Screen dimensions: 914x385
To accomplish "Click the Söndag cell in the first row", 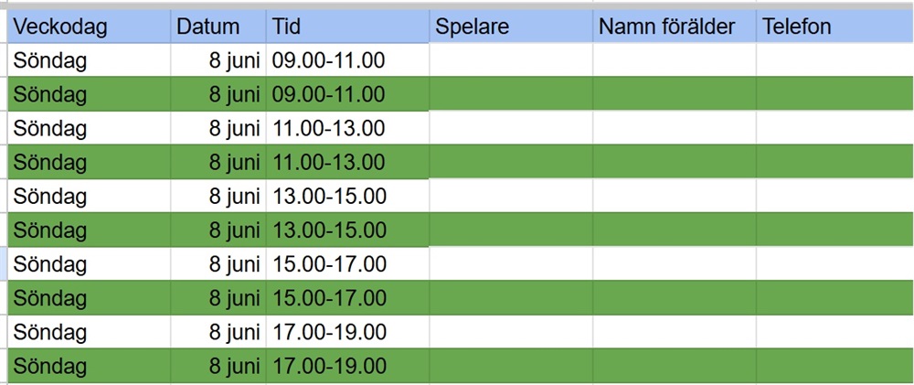I will pos(89,60).
